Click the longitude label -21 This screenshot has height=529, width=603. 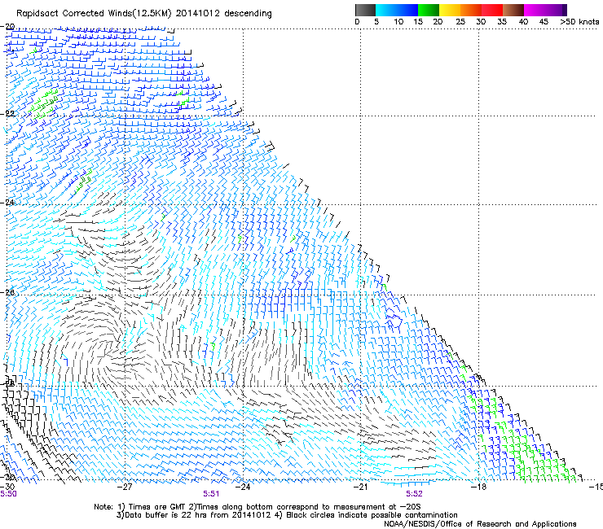click(x=360, y=487)
